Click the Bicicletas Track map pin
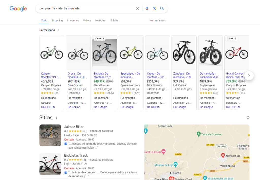 coord(172,178)
